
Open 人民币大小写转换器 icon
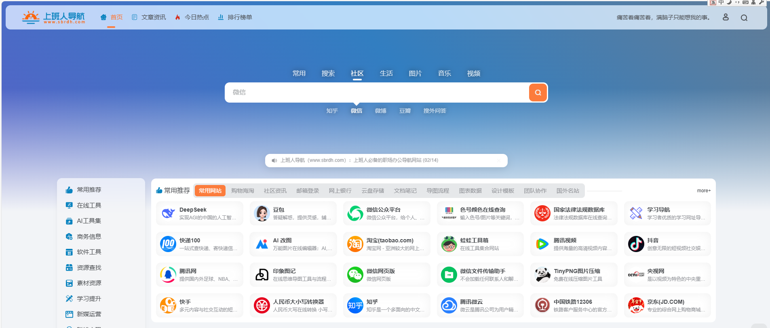point(262,305)
